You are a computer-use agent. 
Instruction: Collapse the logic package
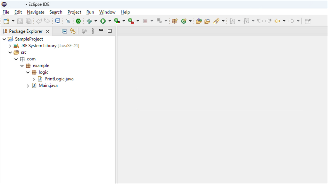(28, 73)
